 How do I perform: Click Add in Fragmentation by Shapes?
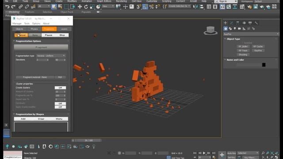[x=23, y=119]
